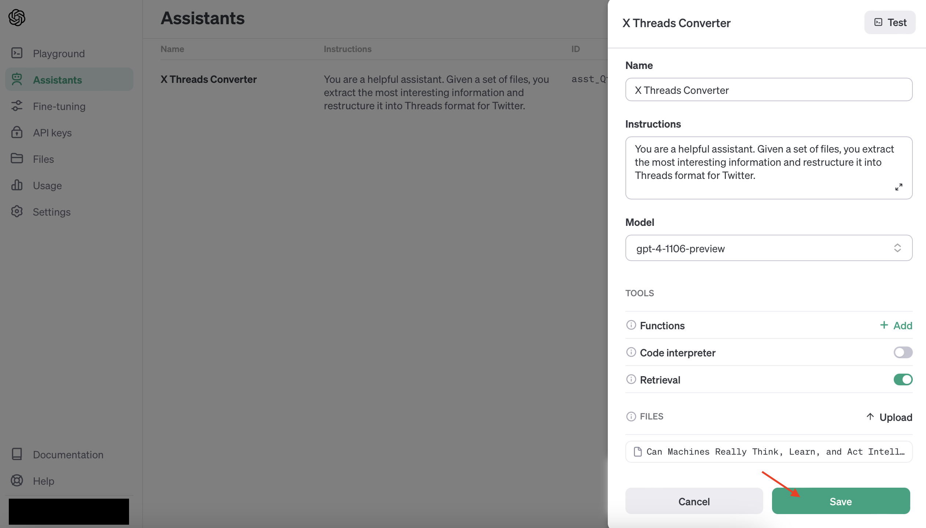Click the OpenAI logo at top left

pos(16,17)
